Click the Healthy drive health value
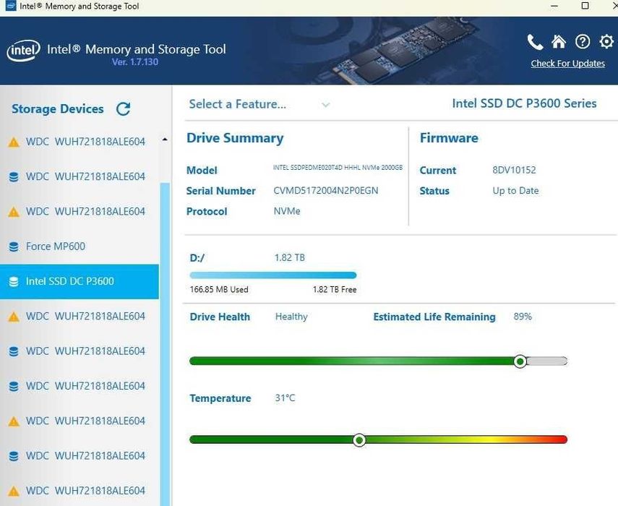 tap(291, 317)
